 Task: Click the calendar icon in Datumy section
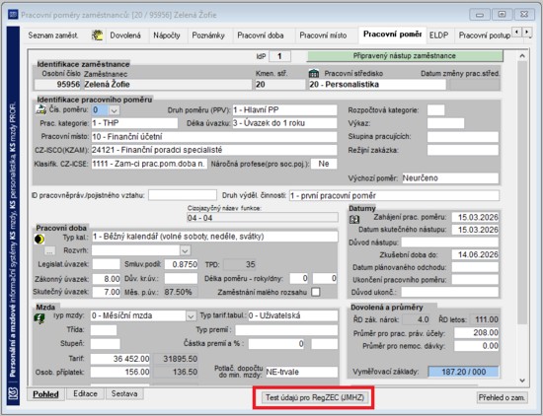pos(354,219)
